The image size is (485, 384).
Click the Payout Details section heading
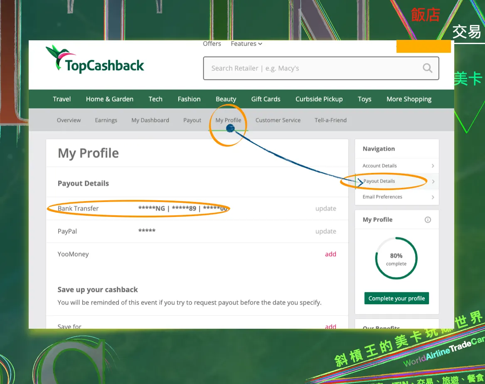tap(83, 183)
